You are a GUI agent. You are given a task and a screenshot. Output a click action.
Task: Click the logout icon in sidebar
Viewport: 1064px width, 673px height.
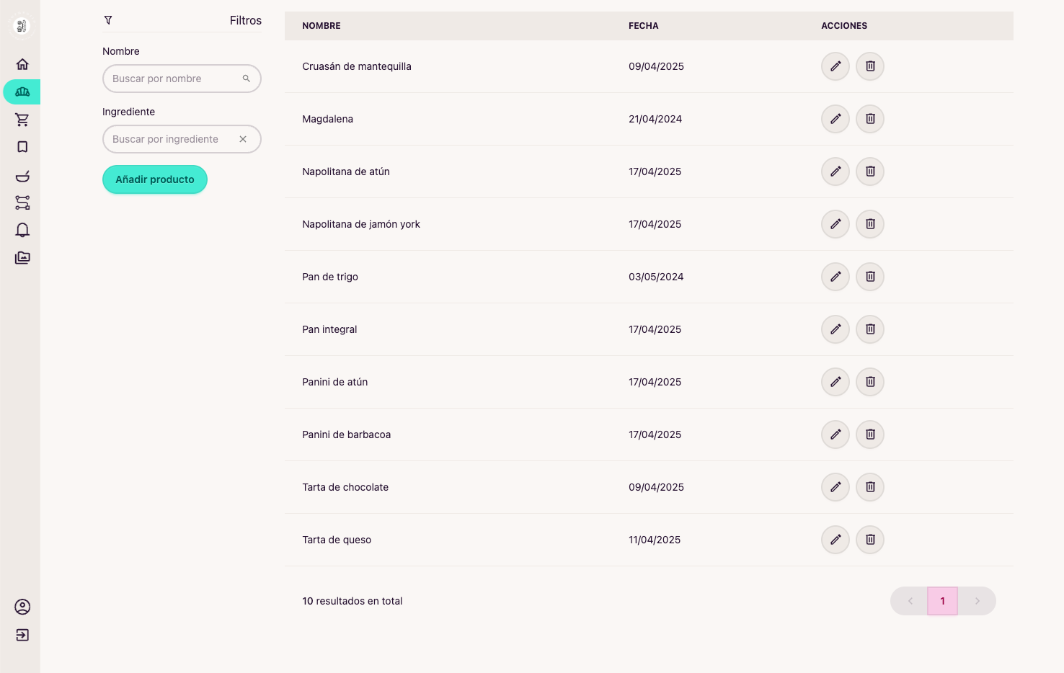pyautogui.click(x=22, y=635)
